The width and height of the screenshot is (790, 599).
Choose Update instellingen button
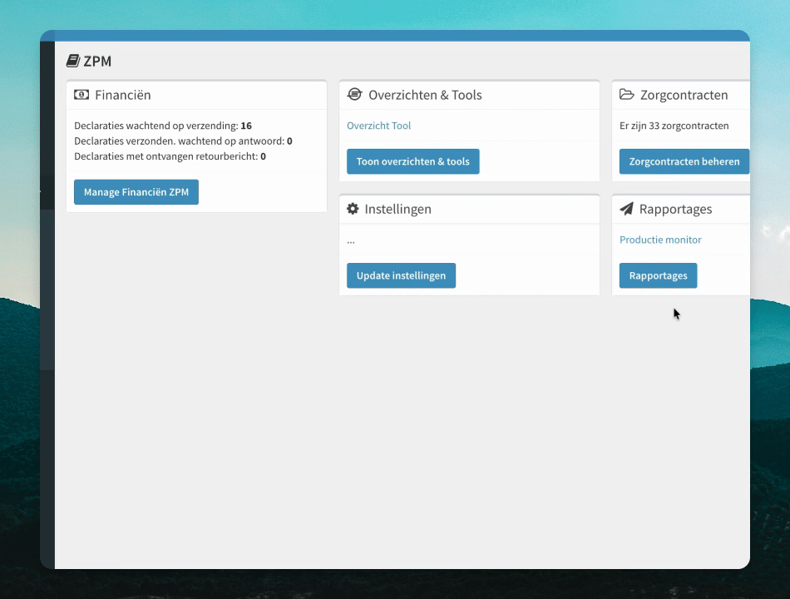tap(401, 275)
